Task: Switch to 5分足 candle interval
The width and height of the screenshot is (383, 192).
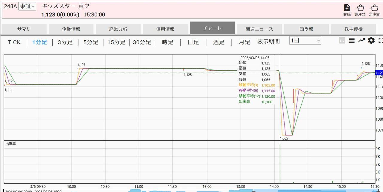Action: [x=91, y=42]
